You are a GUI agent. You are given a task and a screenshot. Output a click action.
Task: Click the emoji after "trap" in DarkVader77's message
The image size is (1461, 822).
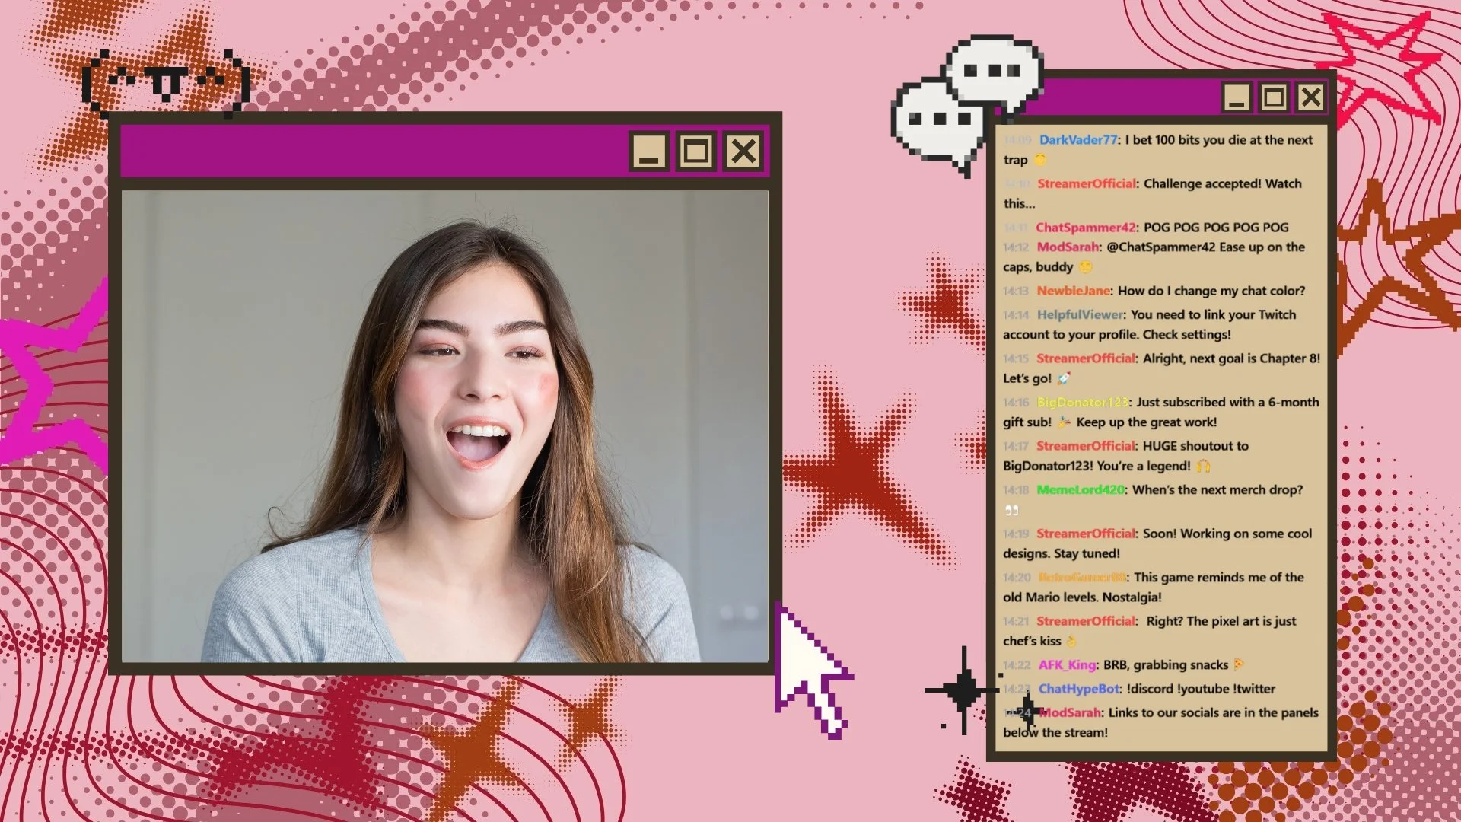click(1040, 160)
